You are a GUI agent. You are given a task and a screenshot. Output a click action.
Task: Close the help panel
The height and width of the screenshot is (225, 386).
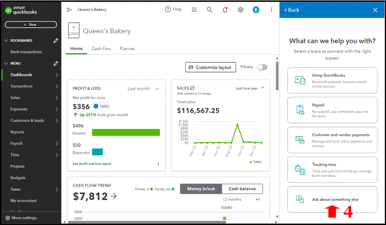pyautogui.click(x=375, y=10)
